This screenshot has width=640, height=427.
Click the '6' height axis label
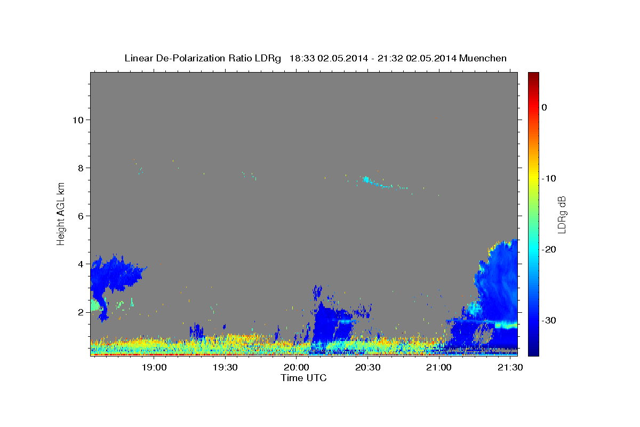point(81,216)
